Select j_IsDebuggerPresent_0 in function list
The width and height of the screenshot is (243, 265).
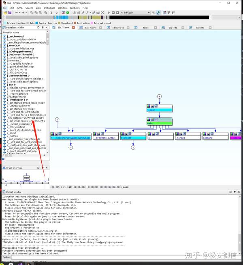point(20,52)
